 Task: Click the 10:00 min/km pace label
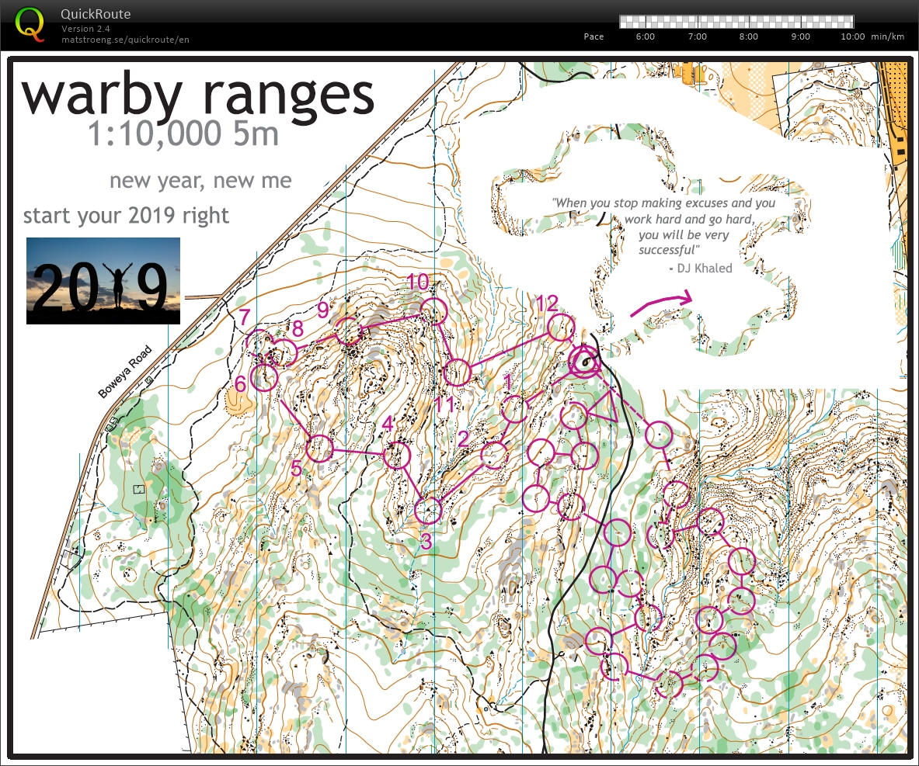[854, 36]
